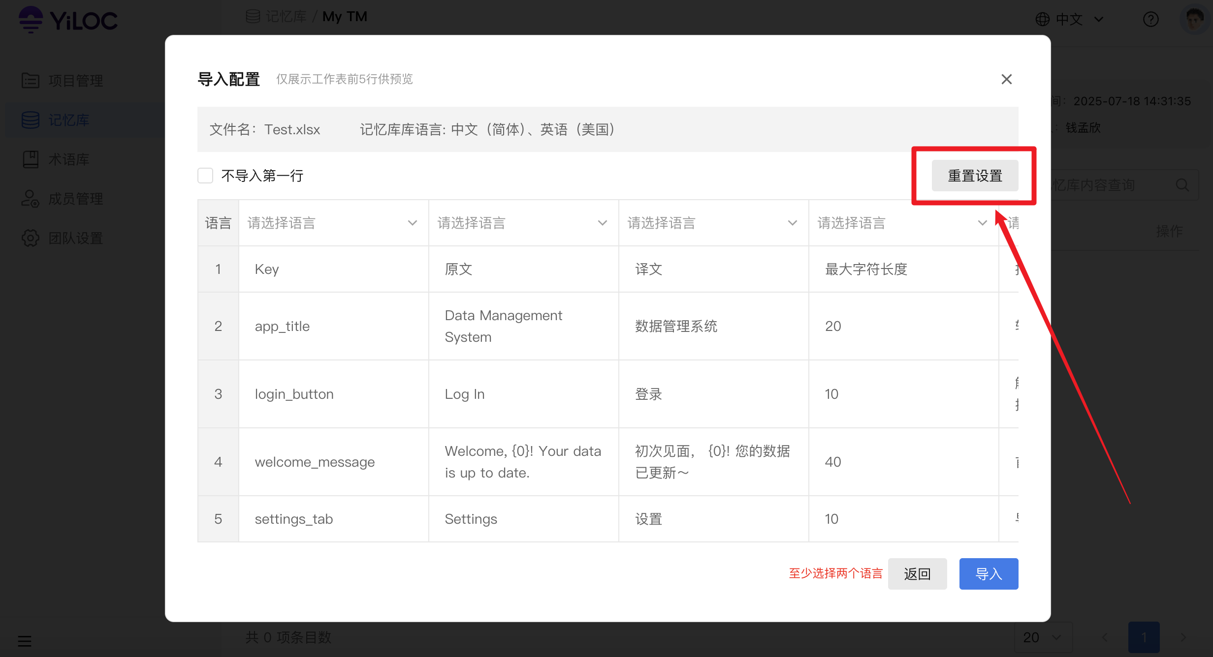
Task: Click the 术语库 book icon
Action: click(31, 159)
